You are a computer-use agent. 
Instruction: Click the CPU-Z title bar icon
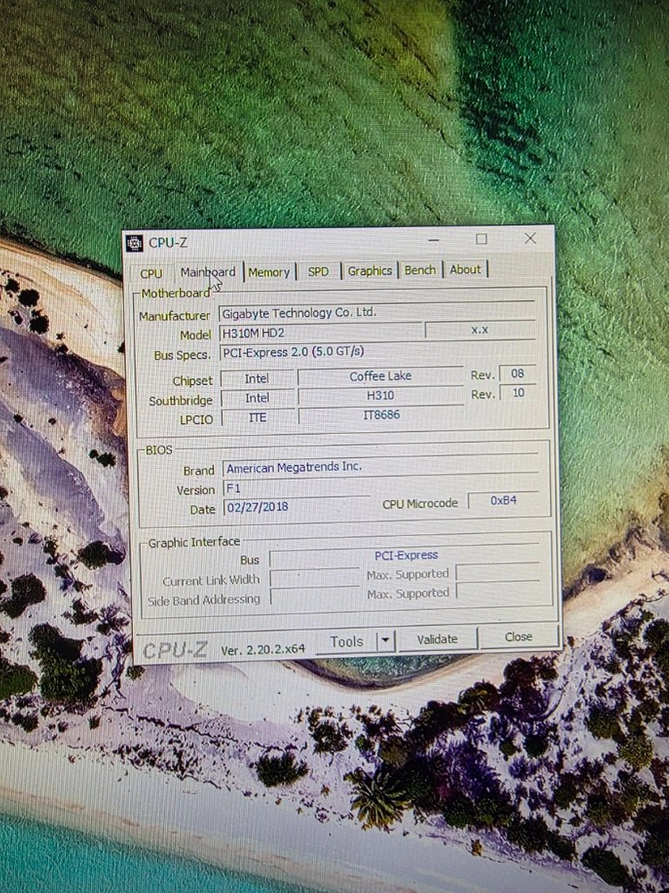[x=135, y=243]
